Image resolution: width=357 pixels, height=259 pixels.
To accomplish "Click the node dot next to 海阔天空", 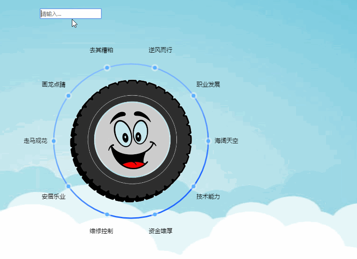I will 208,141.
